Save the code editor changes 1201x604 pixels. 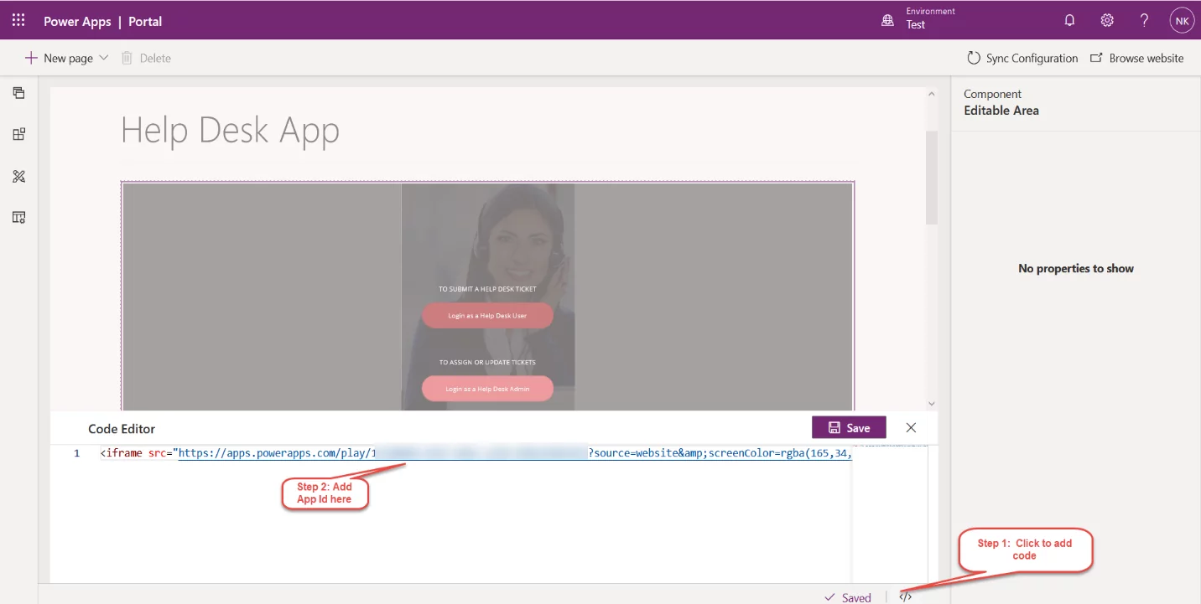point(849,427)
